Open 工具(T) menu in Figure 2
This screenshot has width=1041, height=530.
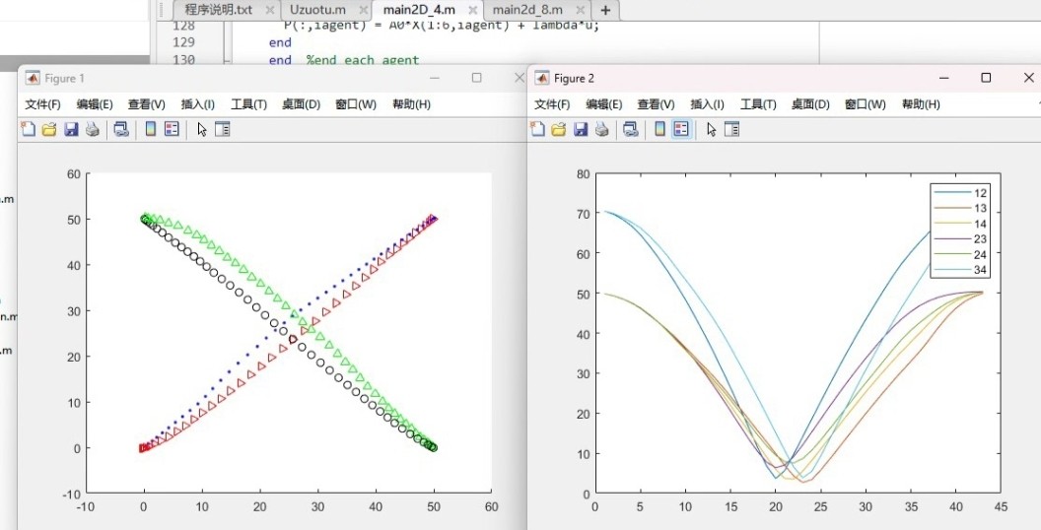click(x=757, y=104)
